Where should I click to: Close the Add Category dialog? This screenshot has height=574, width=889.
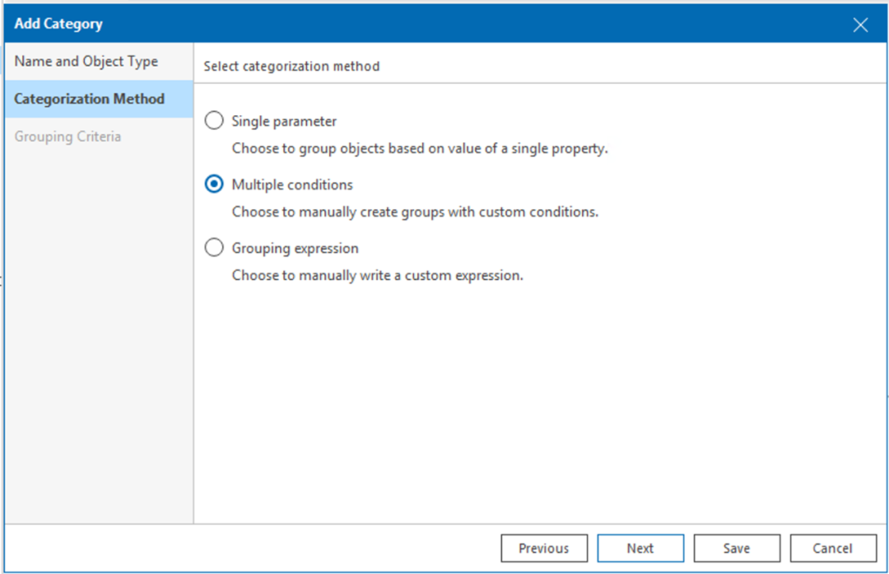point(860,25)
